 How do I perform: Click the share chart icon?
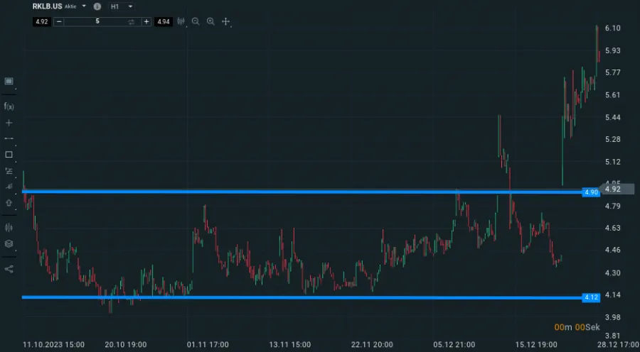click(9, 269)
